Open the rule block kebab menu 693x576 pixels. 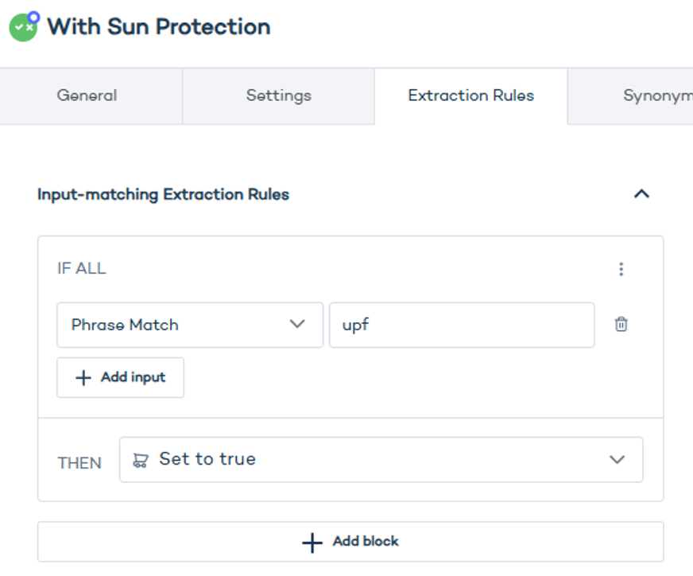coord(621,269)
